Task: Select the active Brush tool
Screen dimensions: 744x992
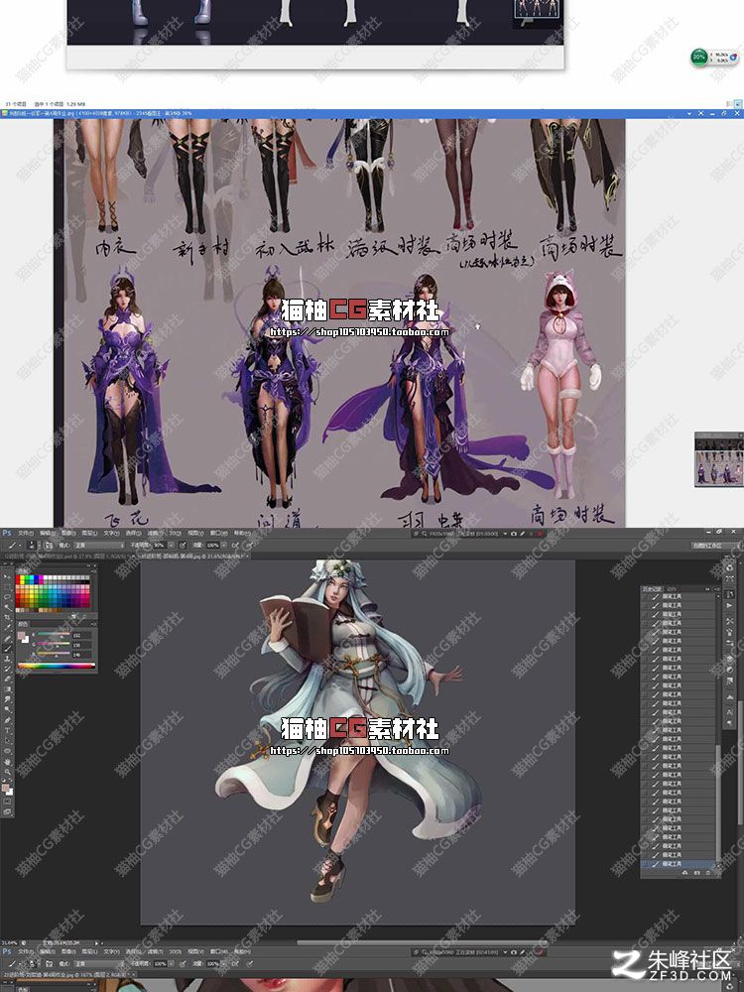Action: [x=7, y=649]
